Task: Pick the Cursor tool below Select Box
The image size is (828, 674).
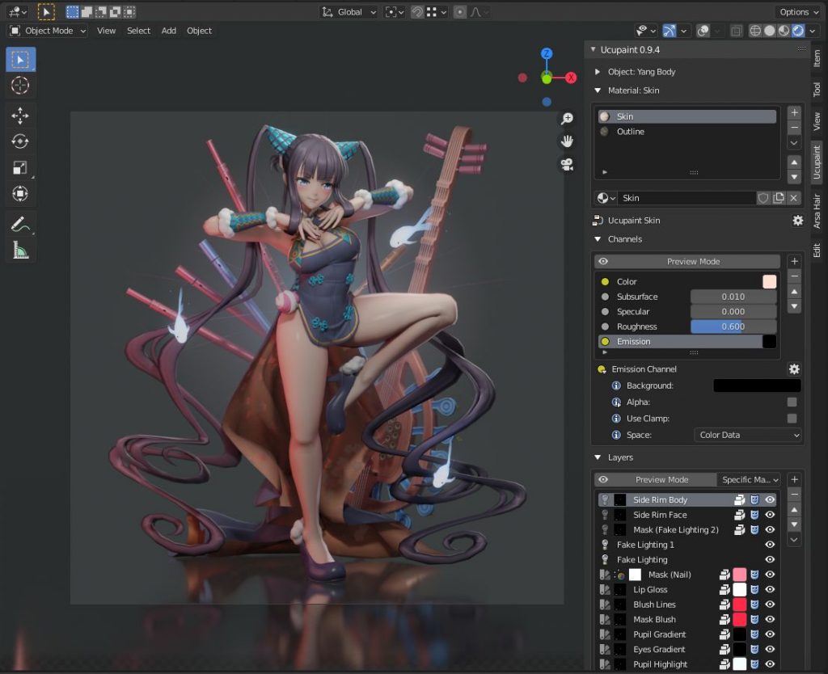Action: pyautogui.click(x=19, y=86)
